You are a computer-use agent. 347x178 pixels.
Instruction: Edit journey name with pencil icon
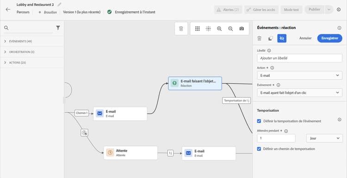pos(59,5)
